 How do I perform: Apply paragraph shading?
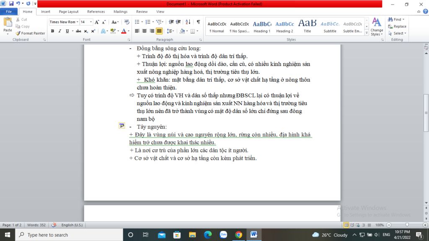pyautogui.click(x=182, y=31)
